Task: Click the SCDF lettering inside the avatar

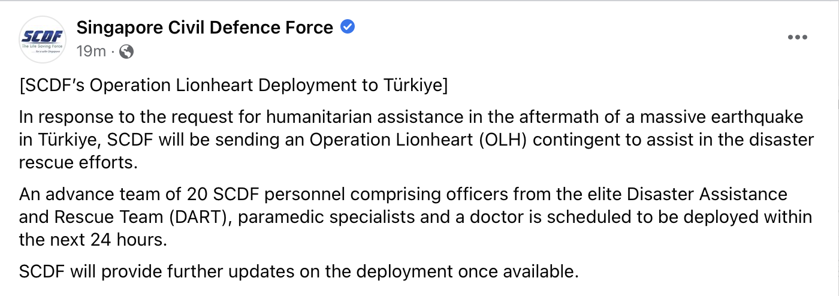Action: pos(42,36)
